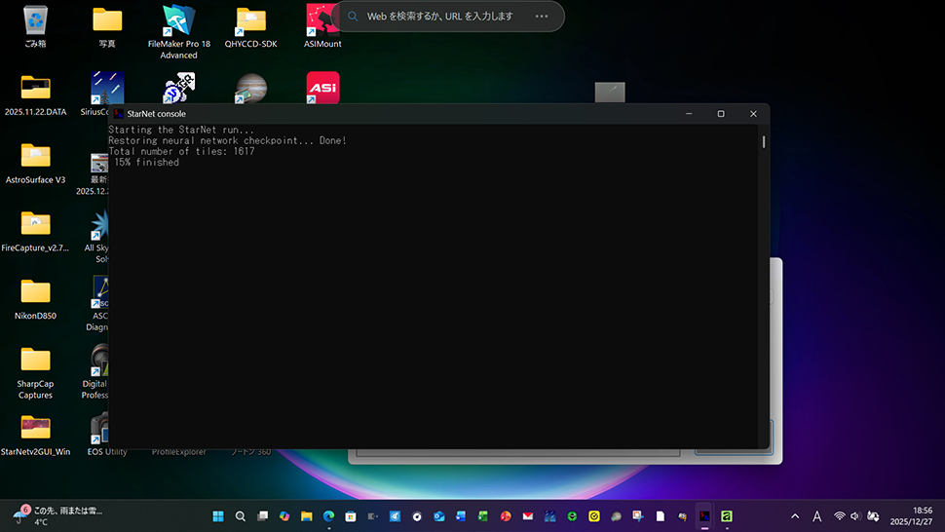Click the StarNet console title bar icon
This screenshot has width=945, height=532.
coord(118,114)
